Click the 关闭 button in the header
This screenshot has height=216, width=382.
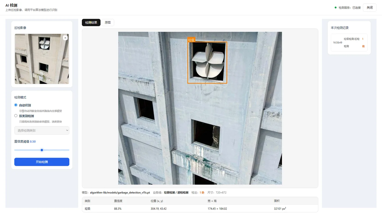pyautogui.click(x=370, y=8)
